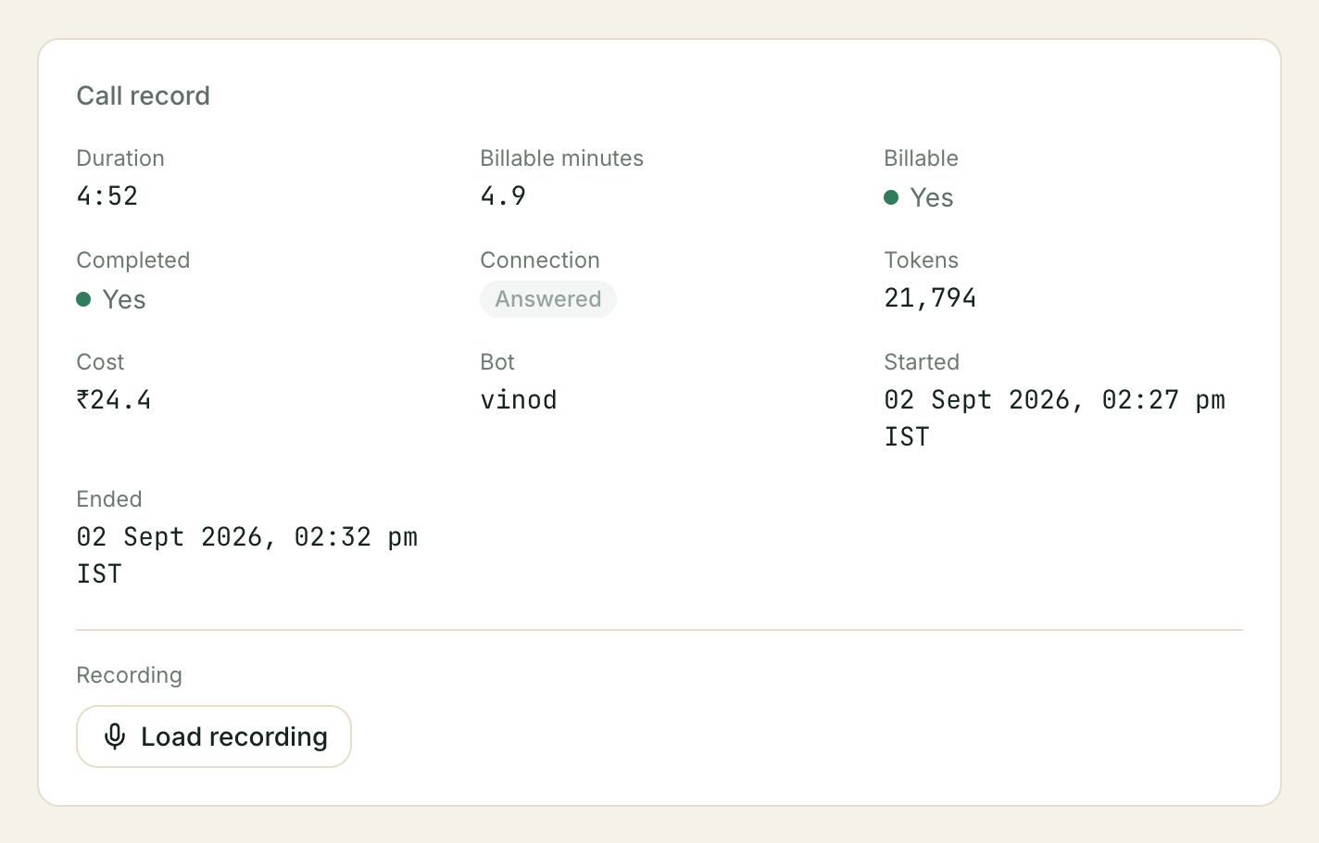Click the Recording section label
Image resolution: width=1319 pixels, height=843 pixels.
point(129,675)
